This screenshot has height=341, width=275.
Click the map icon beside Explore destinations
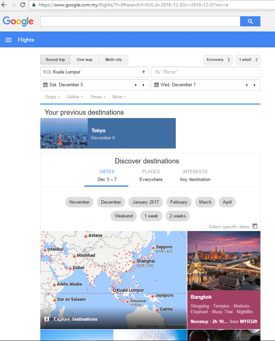[46, 319]
